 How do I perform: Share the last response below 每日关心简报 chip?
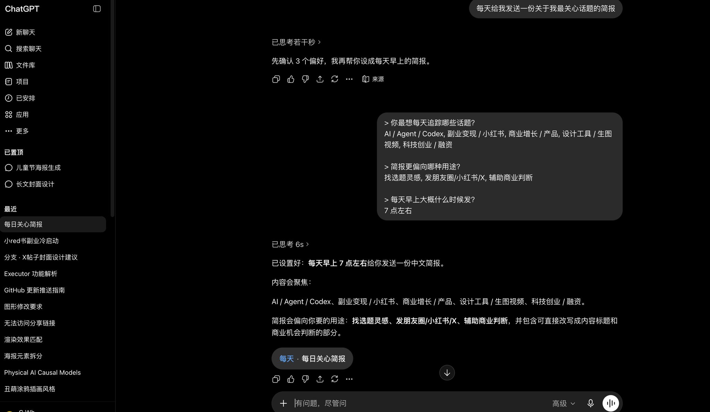320,379
